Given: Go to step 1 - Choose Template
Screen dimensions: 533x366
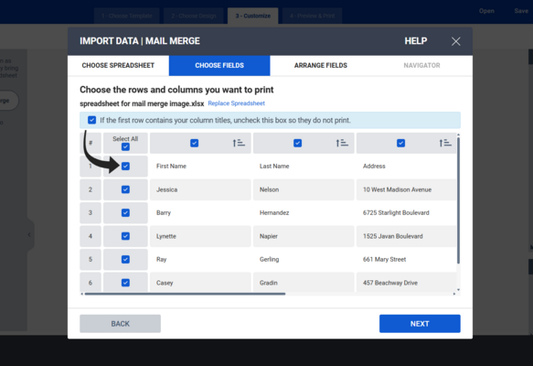Looking at the screenshot, I should coord(126,16).
